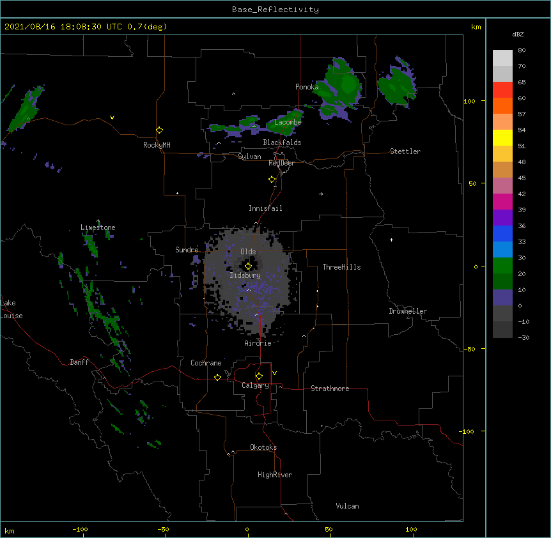Image resolution: width=551 pixels, height=538 pixels.
Task: Click the Limestone label
Action: click(98, 227)
